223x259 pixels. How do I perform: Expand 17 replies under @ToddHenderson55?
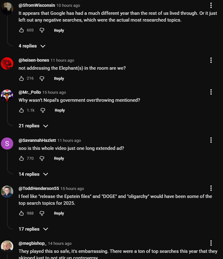(x=33, y=229)
